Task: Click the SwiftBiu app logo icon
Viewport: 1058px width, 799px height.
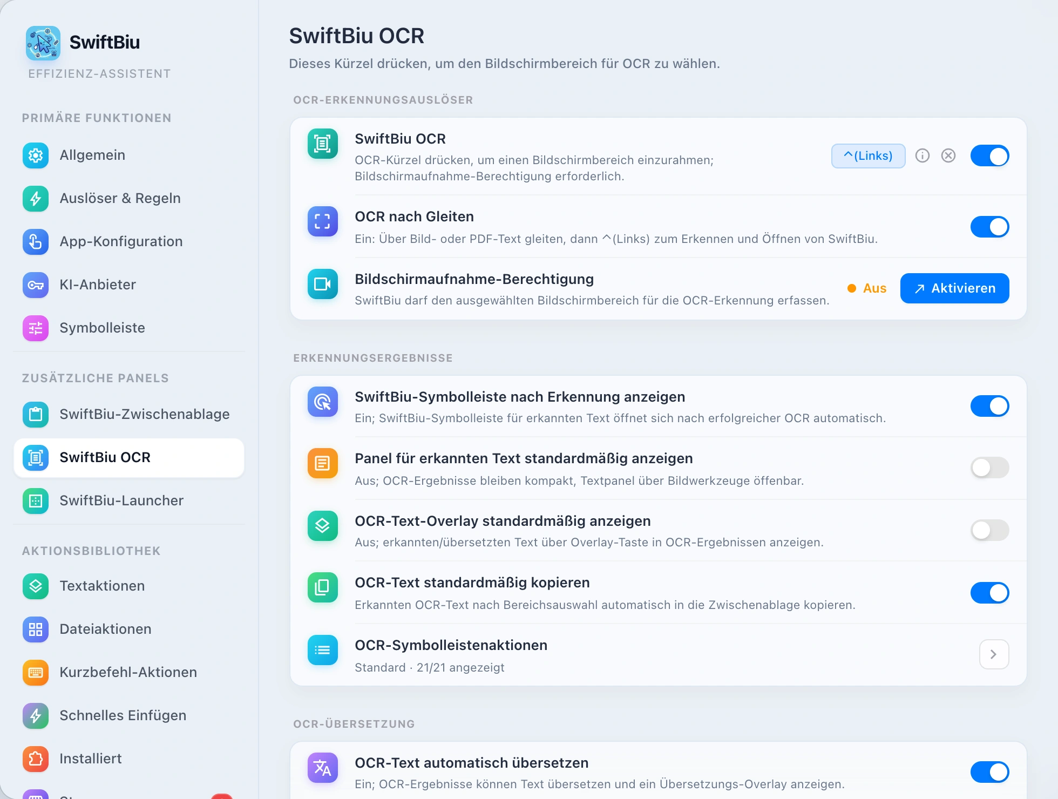Action: point(43,43)
